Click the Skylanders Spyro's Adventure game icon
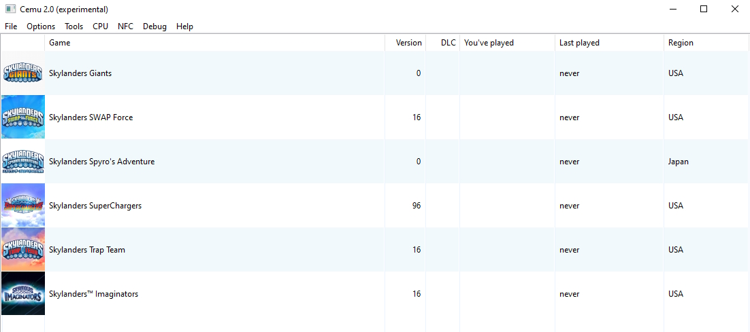The height and width of the screenshot is (332, 750). 23,161
